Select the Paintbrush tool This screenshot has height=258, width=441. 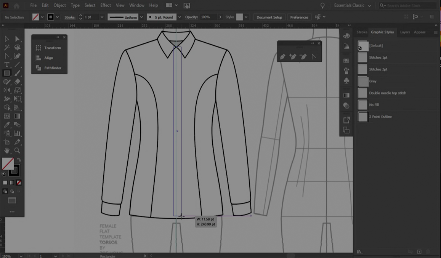[17, 73]
